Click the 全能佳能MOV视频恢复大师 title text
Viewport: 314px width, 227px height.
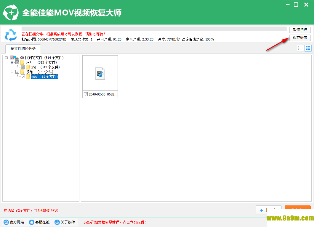pos(72,13)
